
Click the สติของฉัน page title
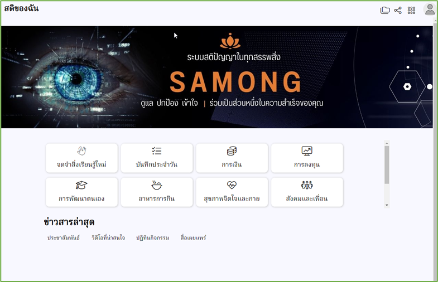[x=22, y=8]
